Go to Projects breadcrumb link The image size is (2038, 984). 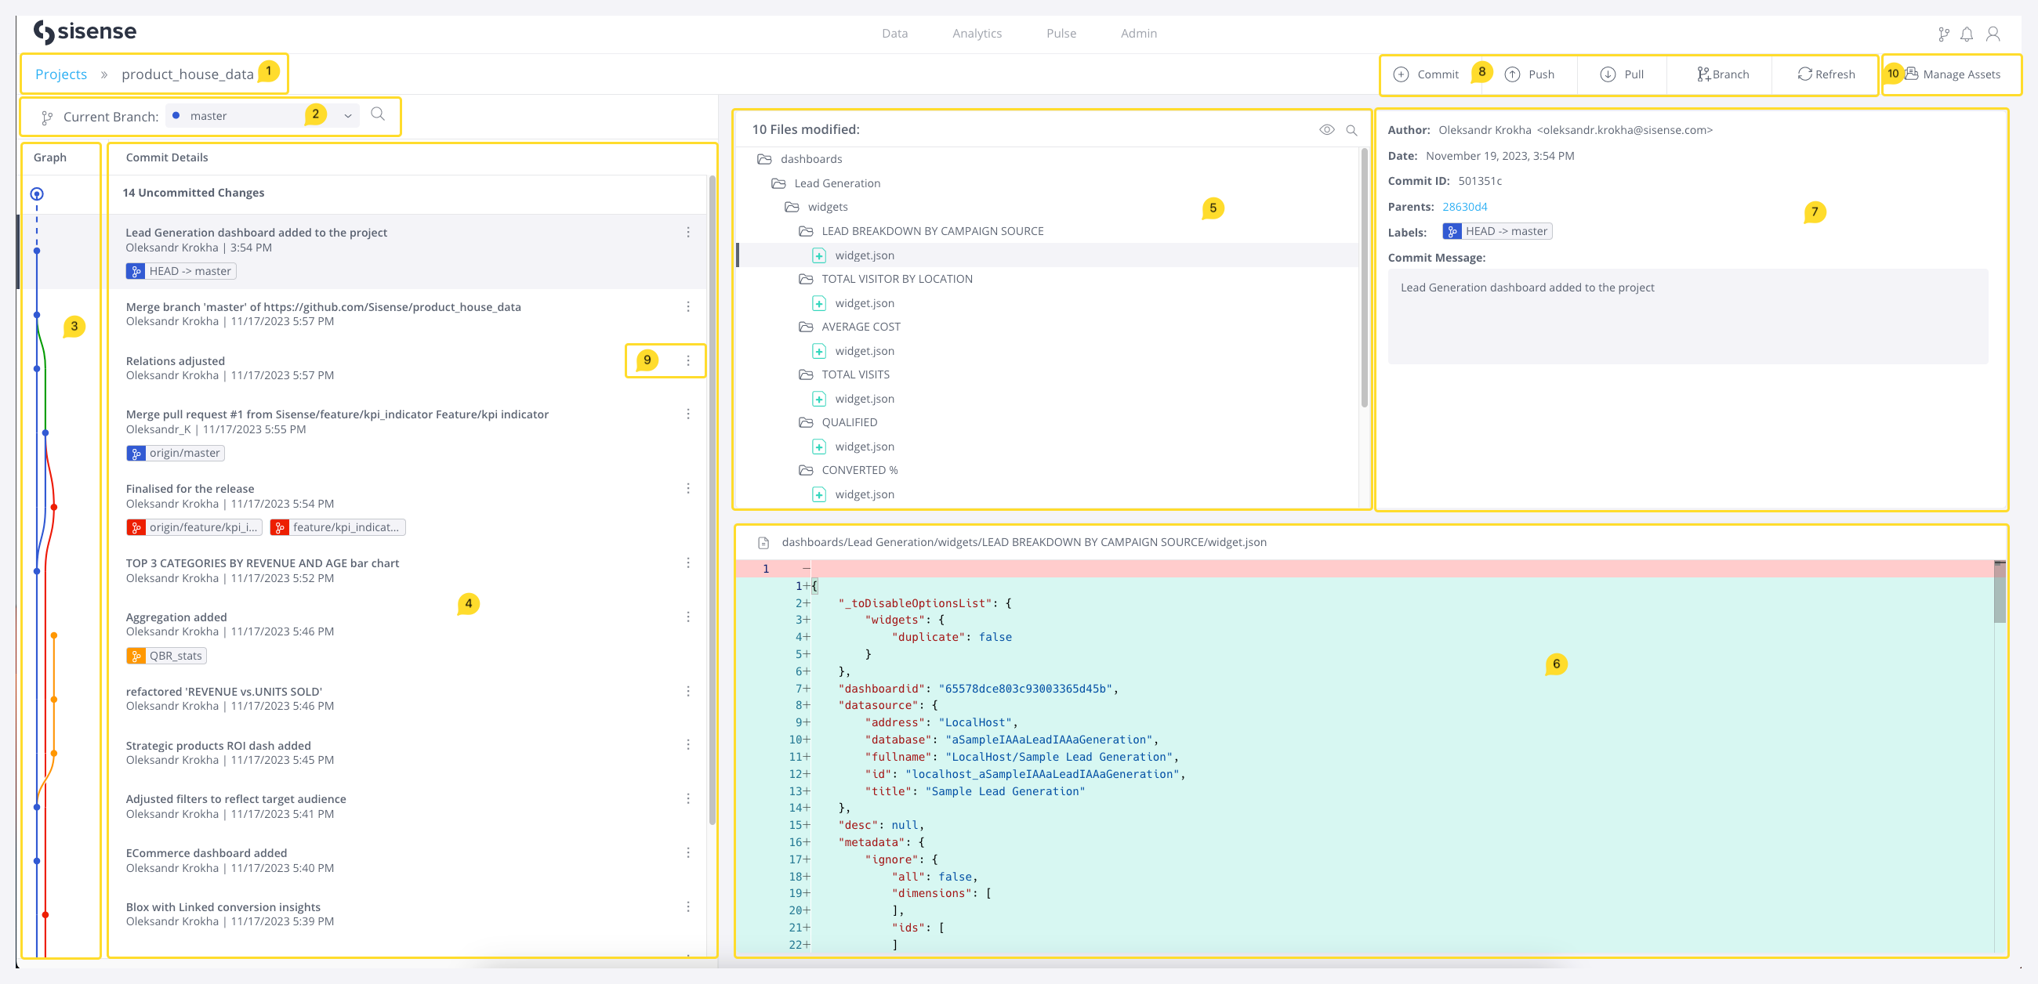(x=61, y=74)
